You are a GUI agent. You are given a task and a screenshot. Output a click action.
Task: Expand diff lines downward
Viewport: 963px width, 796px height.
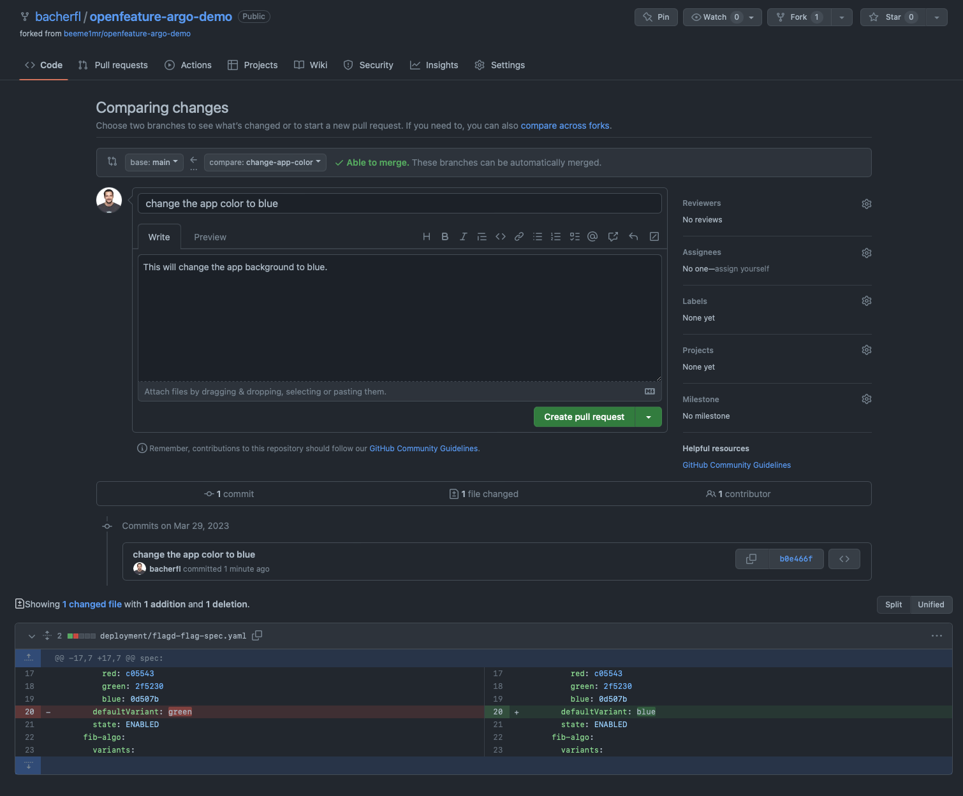tap(28, 765)
